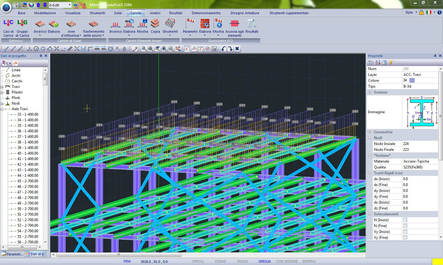Toggle GRIGLIA mode in status bar
This screenshot has height=265, width=443.
(x=265, y=261)
